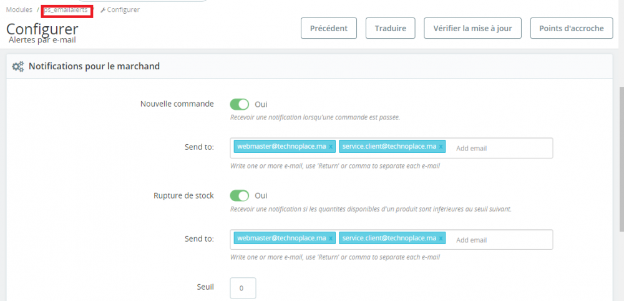Image resolution: width=624 pixels, height=301 pixels.
Task: Remove service.client email from Nouvelle commande recipients
Action: (441, 147)
